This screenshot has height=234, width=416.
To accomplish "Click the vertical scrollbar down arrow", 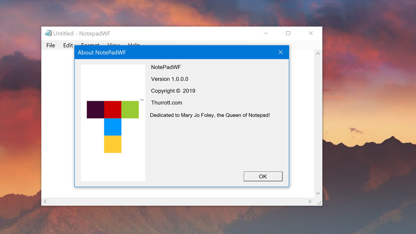I will (318, 193).
